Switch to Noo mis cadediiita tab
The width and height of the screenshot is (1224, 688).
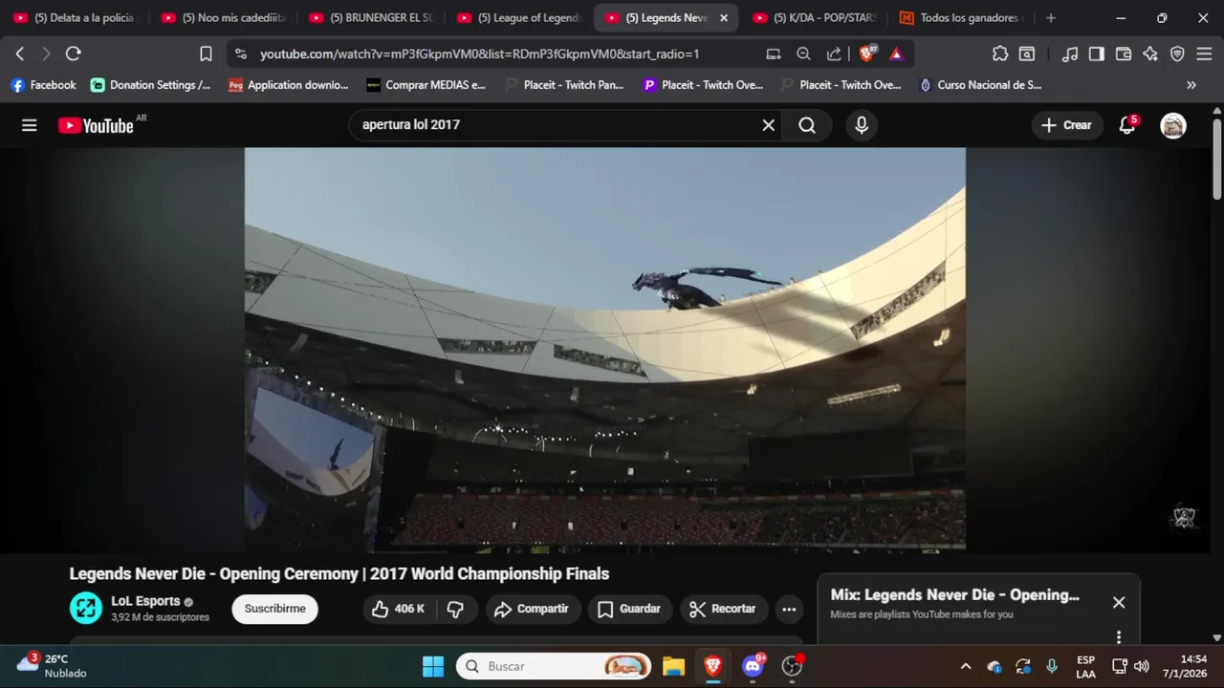point(225,18)
